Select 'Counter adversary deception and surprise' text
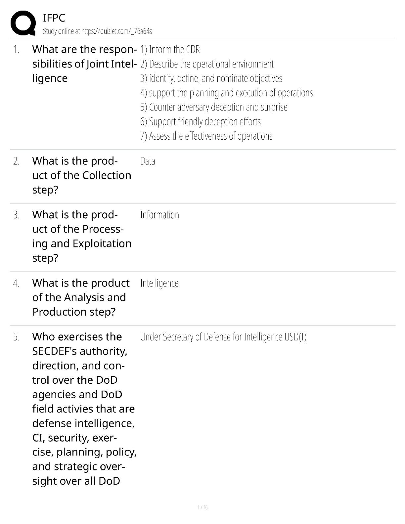Screen dimensions: 405x524 point(214,107)
